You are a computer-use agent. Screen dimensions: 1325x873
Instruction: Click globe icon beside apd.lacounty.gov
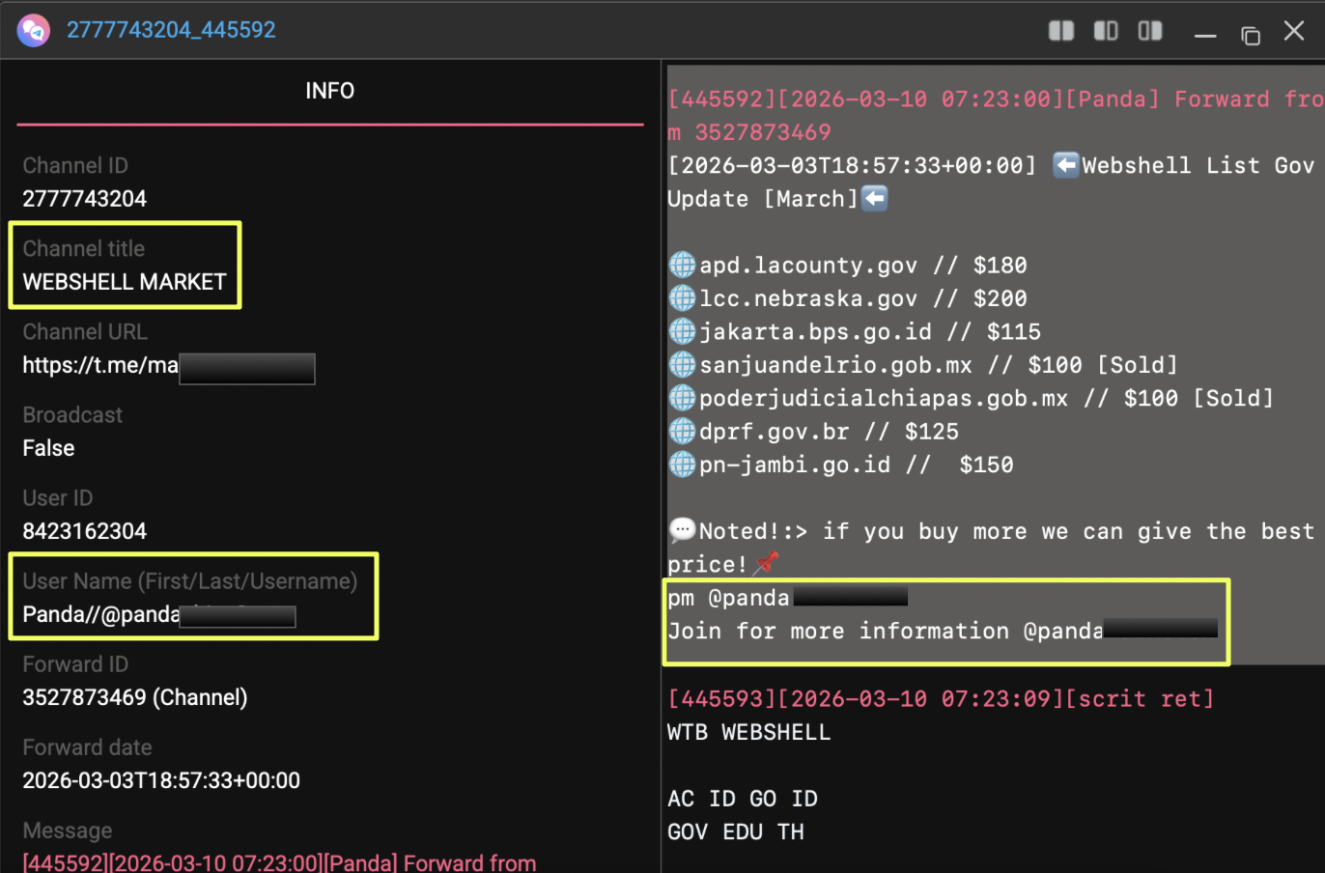coord(682,265)
